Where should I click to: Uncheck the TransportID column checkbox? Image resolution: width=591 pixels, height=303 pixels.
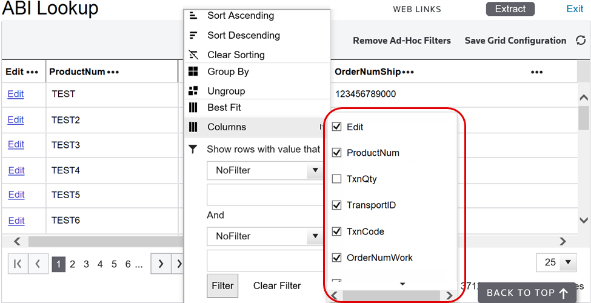[337, 205]
